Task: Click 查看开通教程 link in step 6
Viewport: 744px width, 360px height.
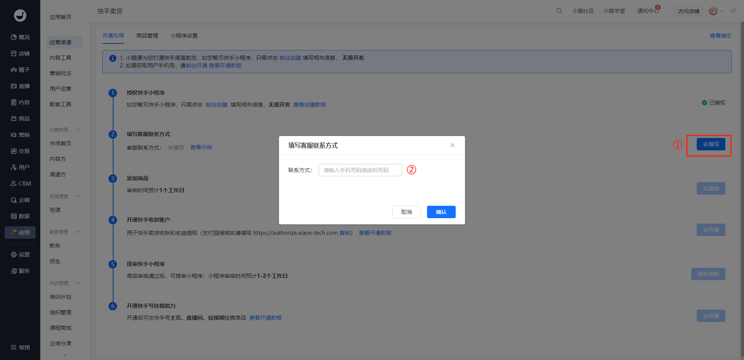Action: [x=265, y=318]
